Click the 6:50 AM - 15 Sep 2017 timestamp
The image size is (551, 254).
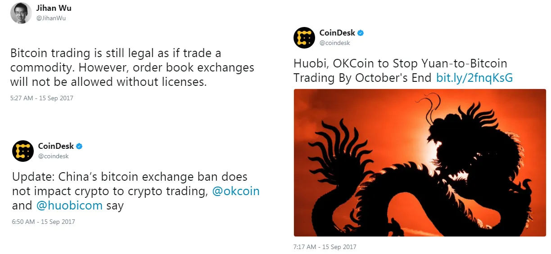43,222
